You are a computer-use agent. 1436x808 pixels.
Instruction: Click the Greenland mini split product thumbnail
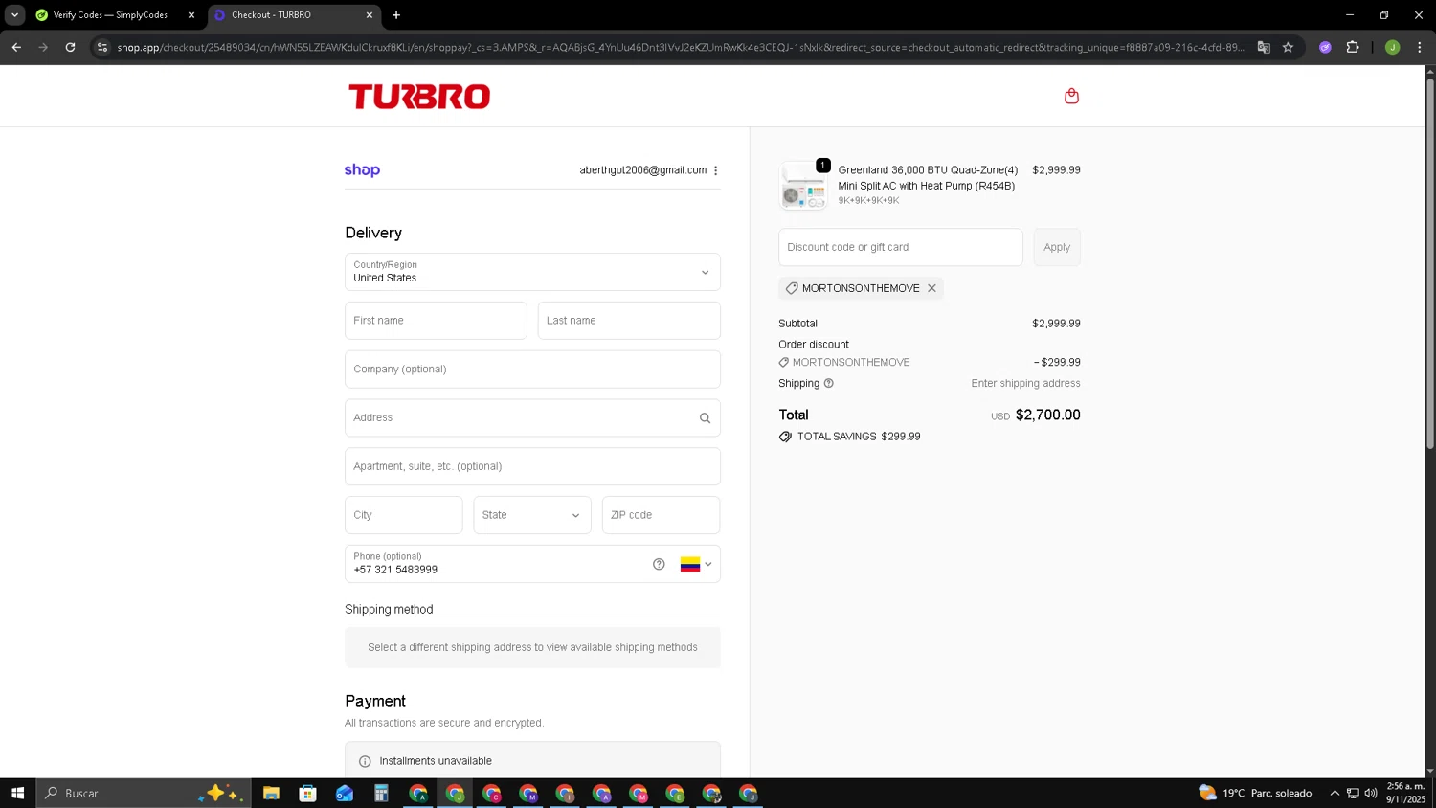coord(803,186)
